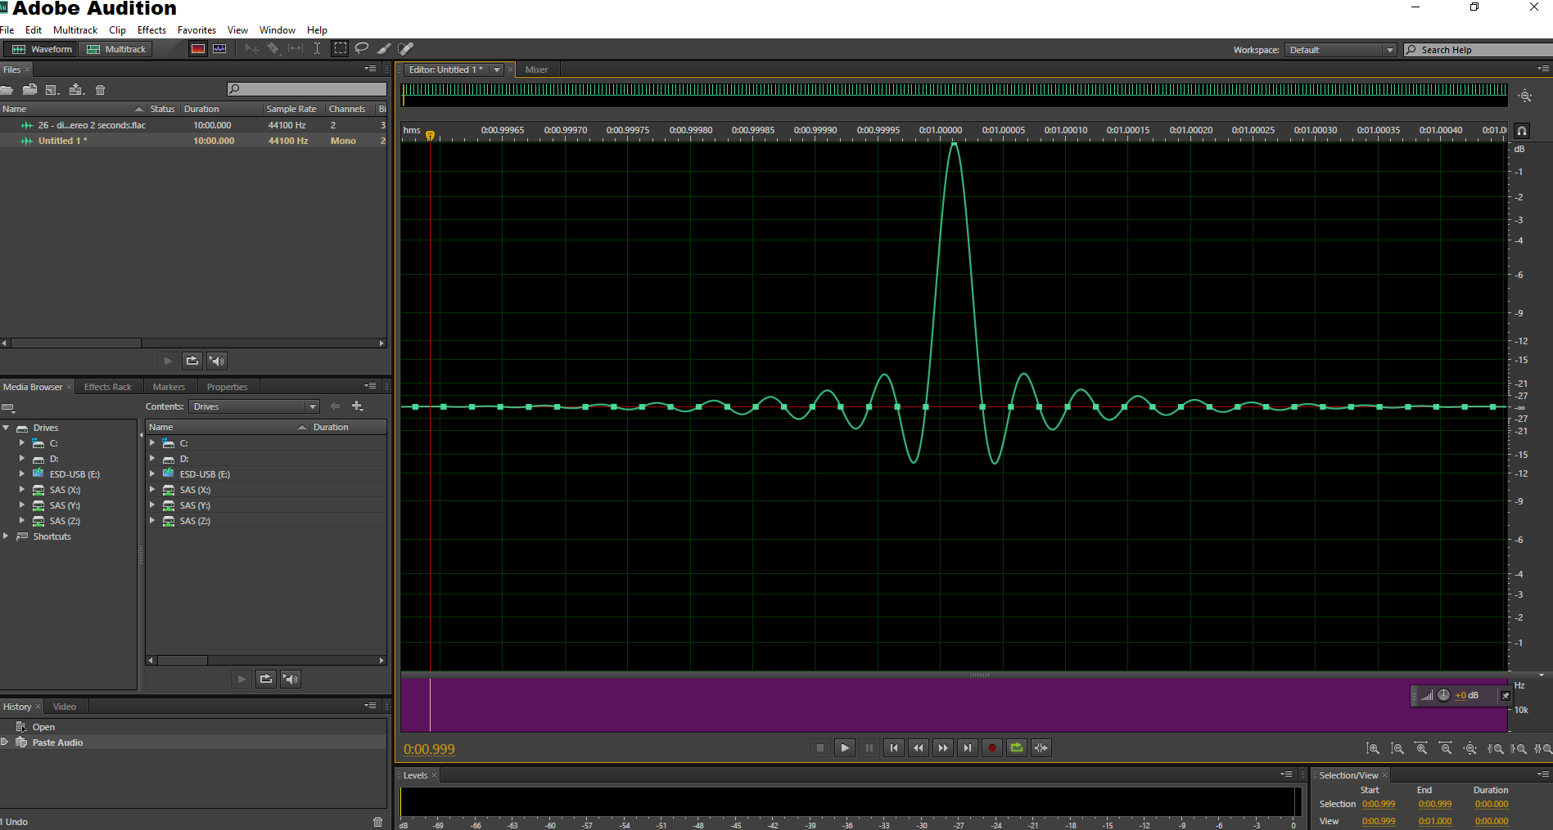Click the Open File icon in Files panel
This screenshot has height=830, width=1553.
click(7, 90)
